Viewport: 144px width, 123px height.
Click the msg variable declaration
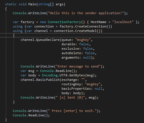31,71
